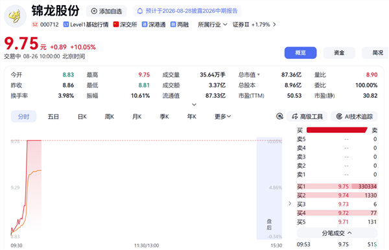The height and width of the screenshot is (250, 389).
Task: Switch to the 日K chart tab
Action: [x=82, y=117]
